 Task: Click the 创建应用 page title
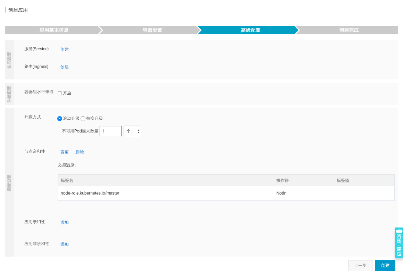[18, 10]
